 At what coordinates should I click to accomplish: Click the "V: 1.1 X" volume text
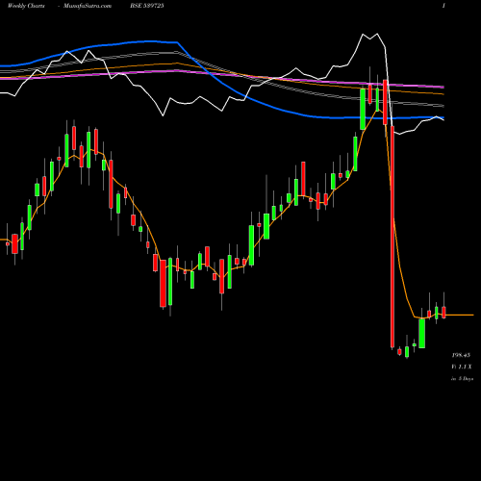[462, 367]
